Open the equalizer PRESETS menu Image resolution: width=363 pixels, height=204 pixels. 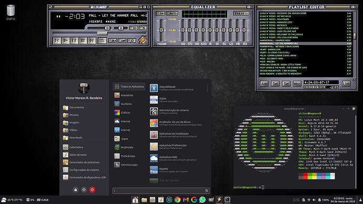pos(241,14)
